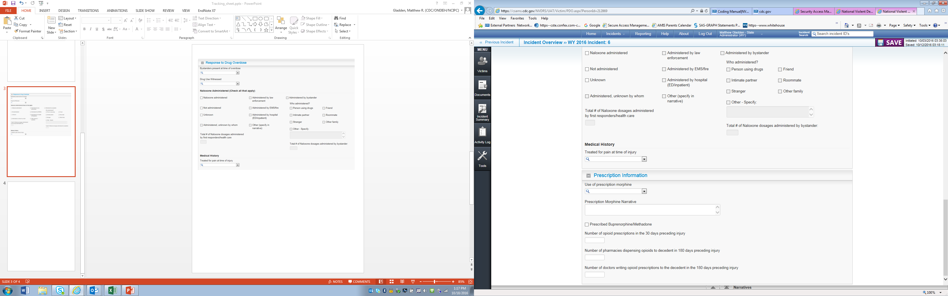Open the Layout dropdown in PowerPoint Slides group

click(x=67, y=18)
